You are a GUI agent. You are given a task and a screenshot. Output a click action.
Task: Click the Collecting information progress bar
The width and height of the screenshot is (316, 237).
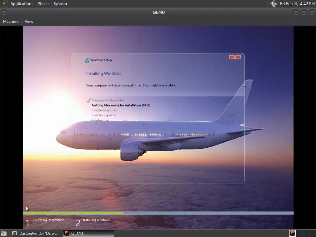click(50, 213)
